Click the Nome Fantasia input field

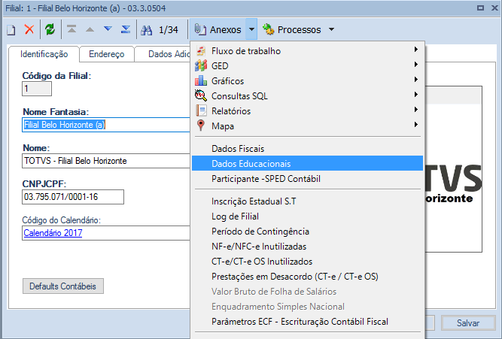pos(106,125)
